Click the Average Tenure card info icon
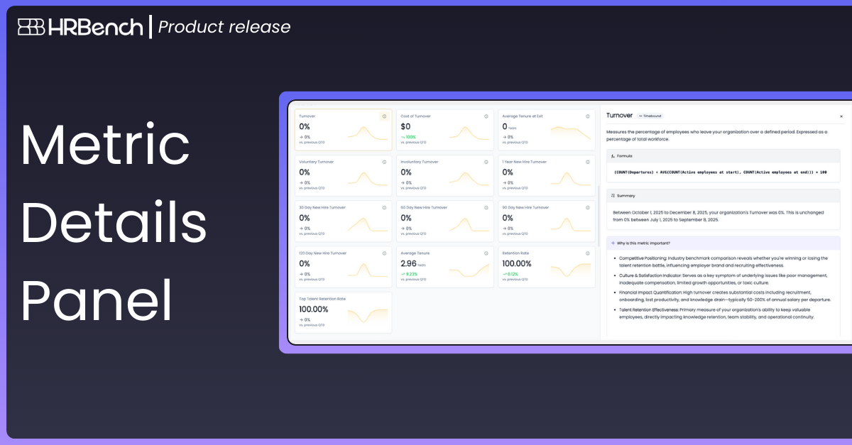852x445 pixels. (x=486, y=253)
